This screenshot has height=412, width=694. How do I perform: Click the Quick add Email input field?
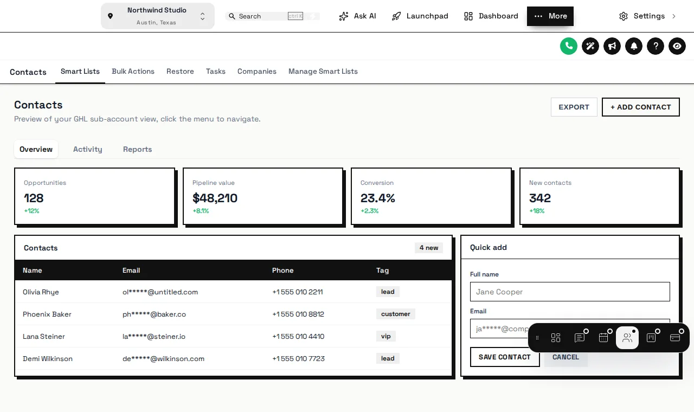[x=570, y=329]
